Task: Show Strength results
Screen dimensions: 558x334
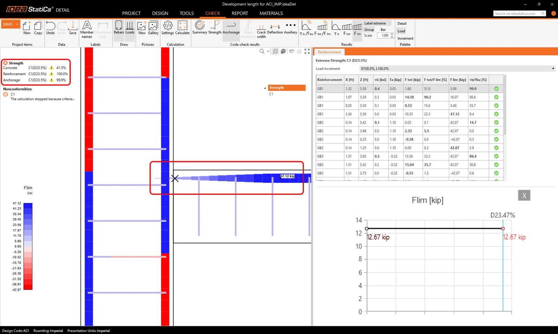Action: click(215, 28)
